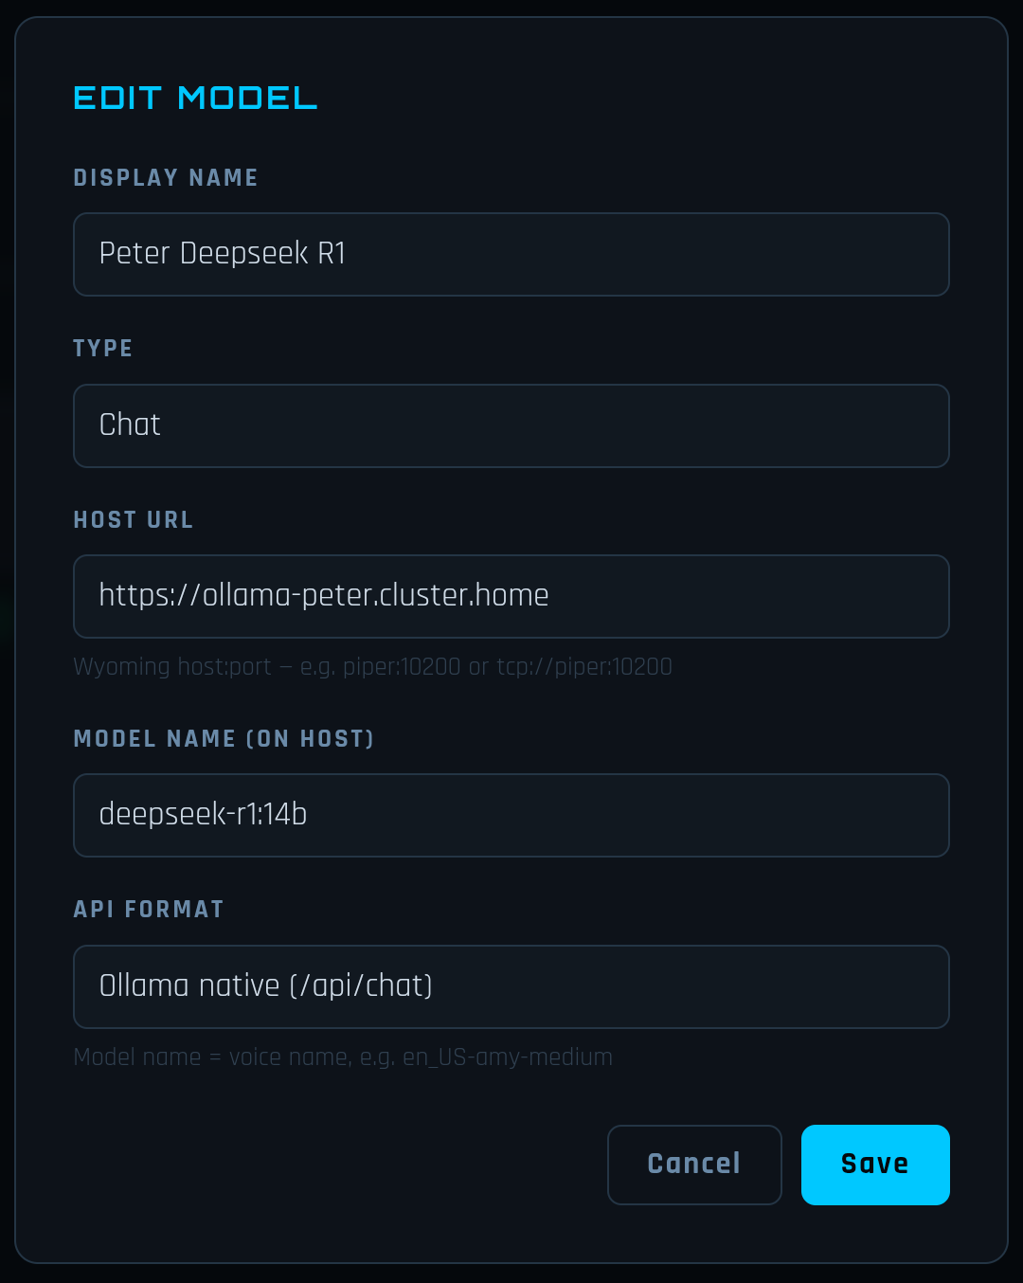Image resolution: width=1023 pixels, height=1283 pixels.
Task: Click the Host URL label
Action: (134, 520)
